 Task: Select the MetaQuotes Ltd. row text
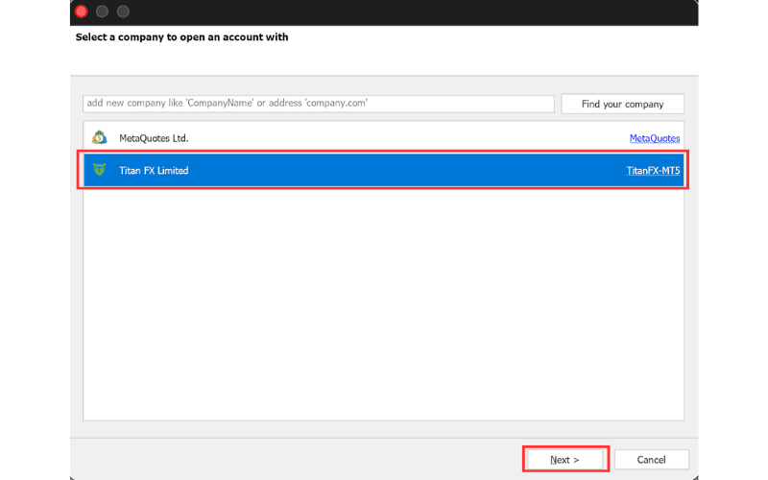[154, 138]
